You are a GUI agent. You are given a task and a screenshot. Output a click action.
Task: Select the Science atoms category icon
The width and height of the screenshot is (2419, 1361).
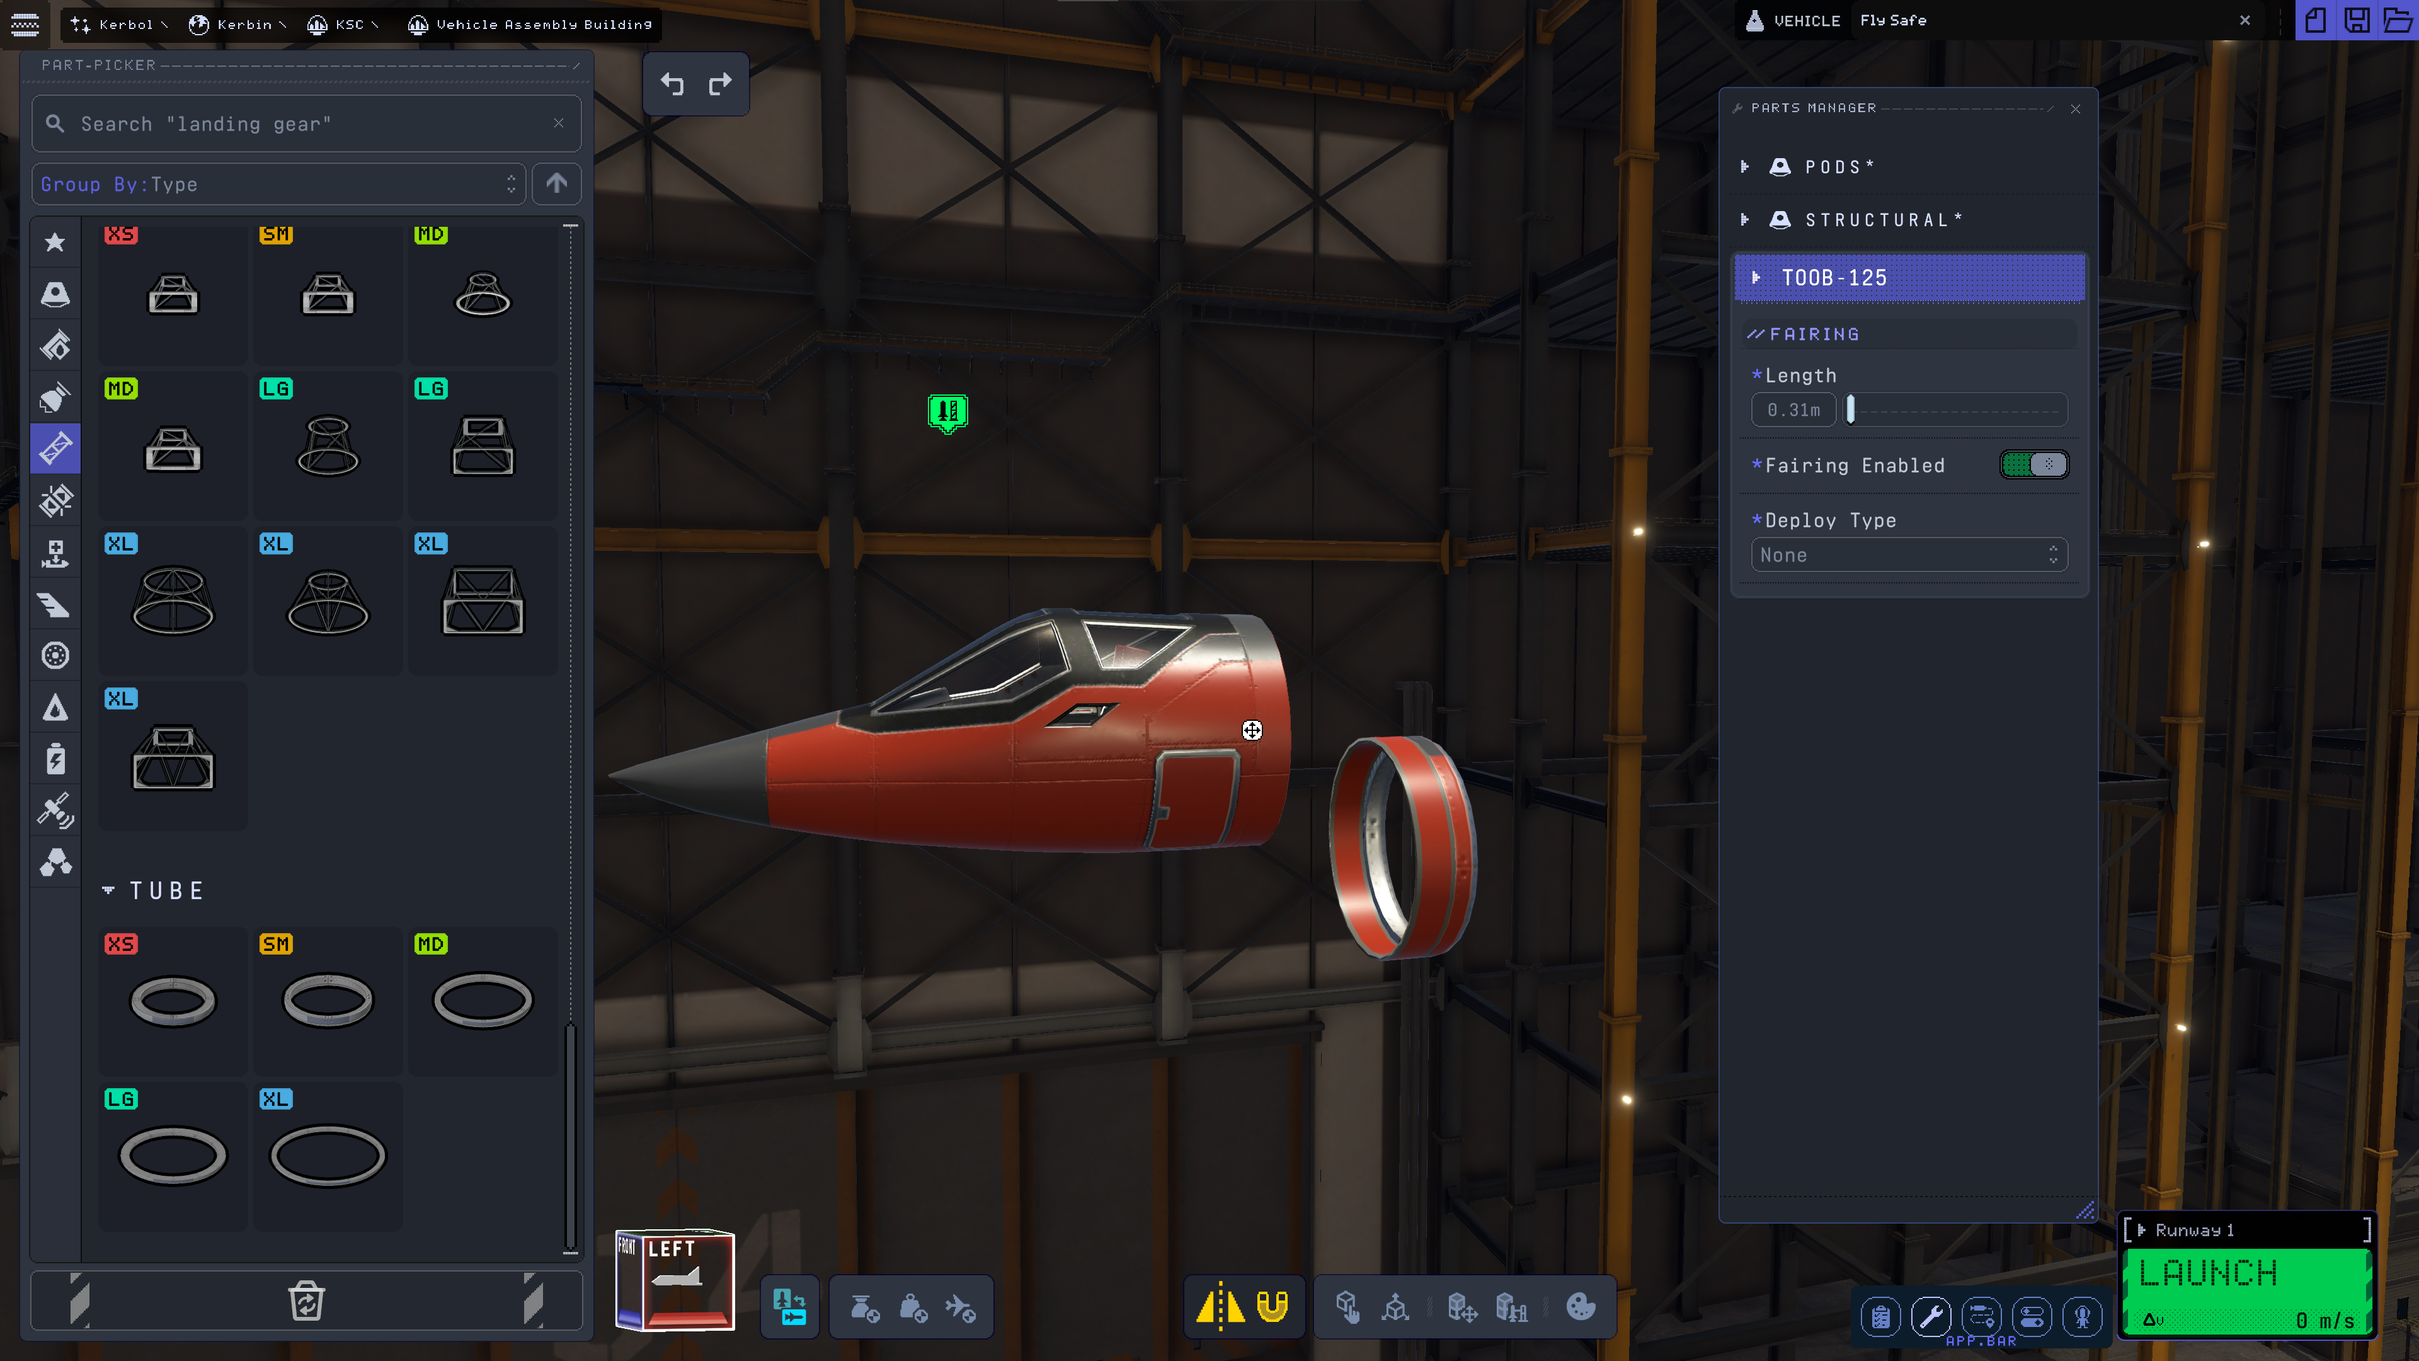[55, 862]
